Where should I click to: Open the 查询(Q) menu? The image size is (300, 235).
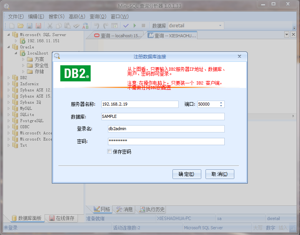pos(98,17)
